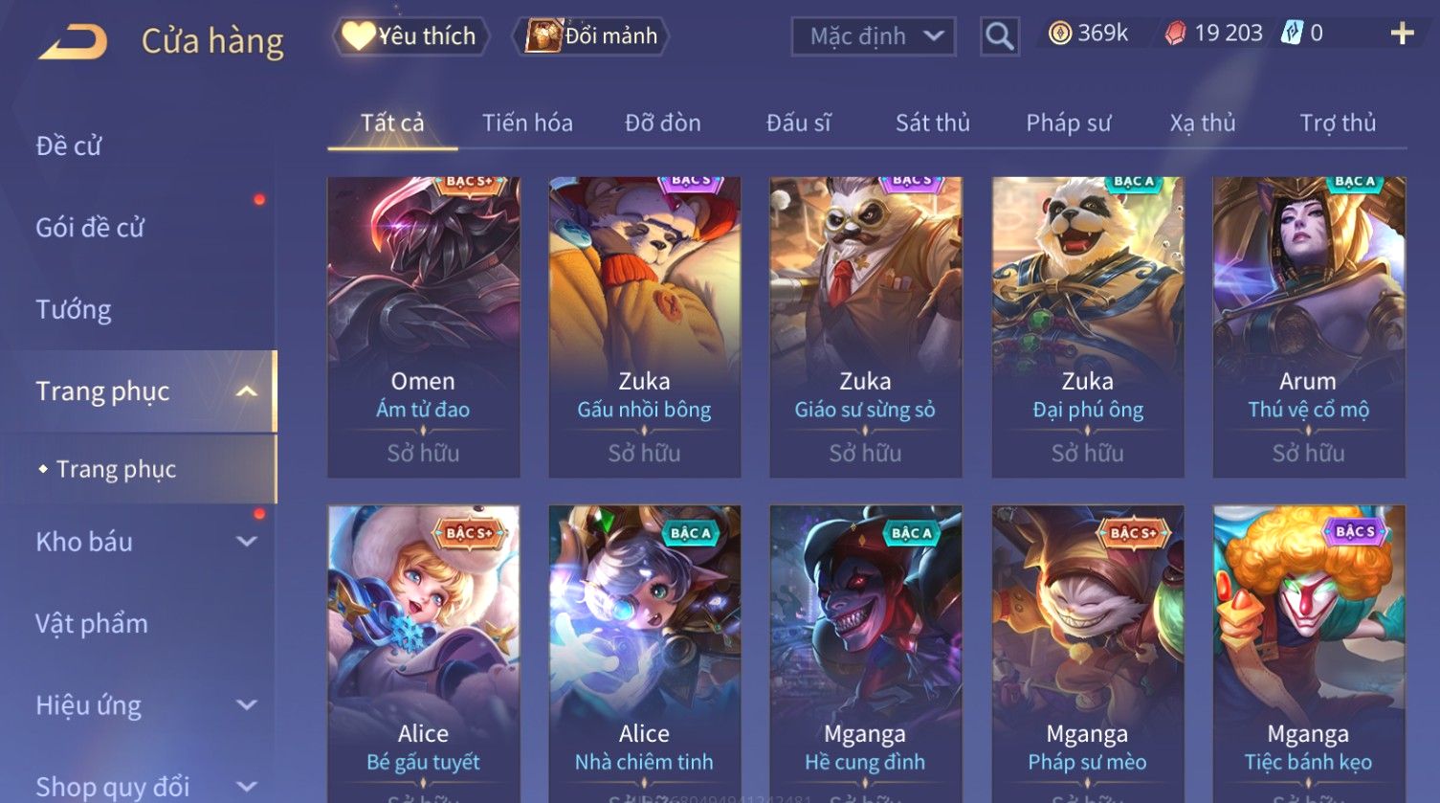Image resolution: width=1440 pixels, height=803 pixels.
Task: Collapse the Trang phục sidebar section
Action: [246, 391]
